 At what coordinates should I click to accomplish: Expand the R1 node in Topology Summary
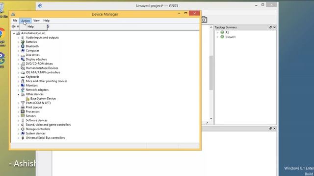[x=217, y=33]
